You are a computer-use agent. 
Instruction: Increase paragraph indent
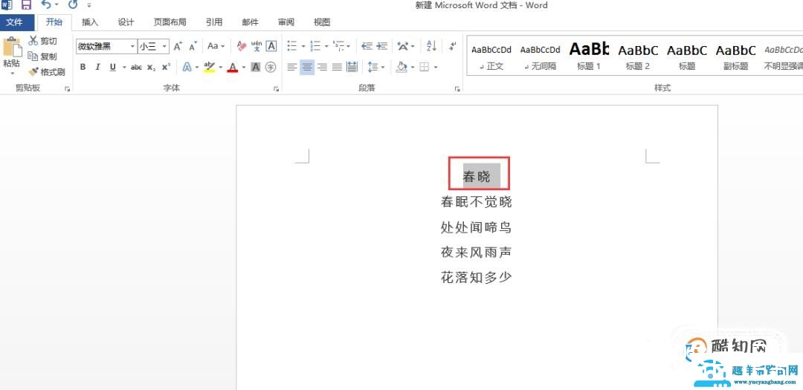tap(381, 46)
